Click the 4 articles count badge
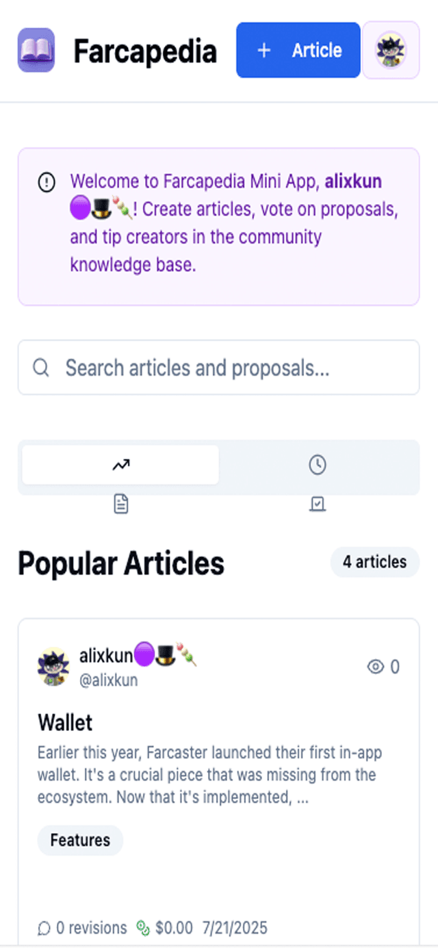The image size is (438, 948). click(x=374, y=562)
